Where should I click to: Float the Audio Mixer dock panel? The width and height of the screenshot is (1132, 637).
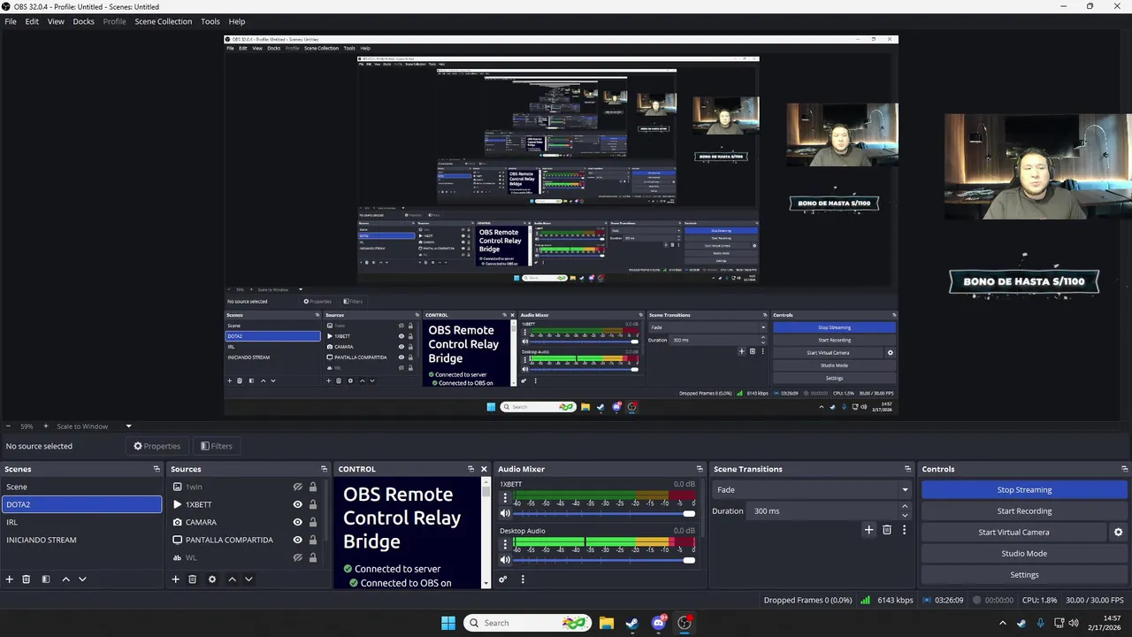tap(700, 469)
